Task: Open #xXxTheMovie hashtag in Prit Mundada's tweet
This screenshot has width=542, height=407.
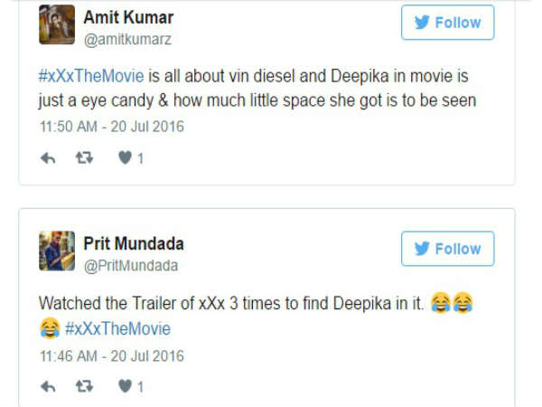Action: (117, 328)
